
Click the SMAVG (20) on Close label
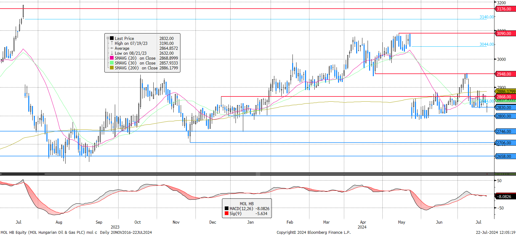pos(135,58)
